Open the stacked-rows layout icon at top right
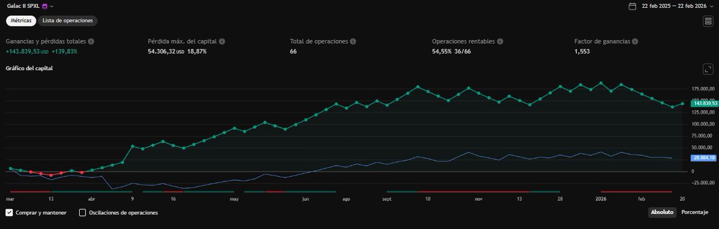 point(708,22)
